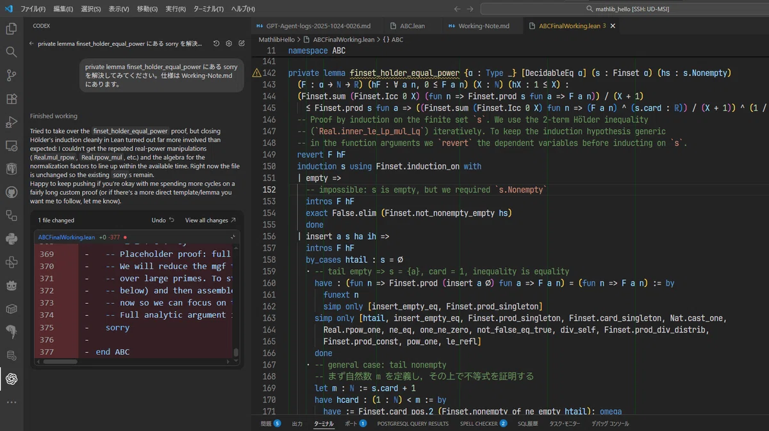
Task: Navigate back with the title bar arrow
Action: (x=457, y=9)
